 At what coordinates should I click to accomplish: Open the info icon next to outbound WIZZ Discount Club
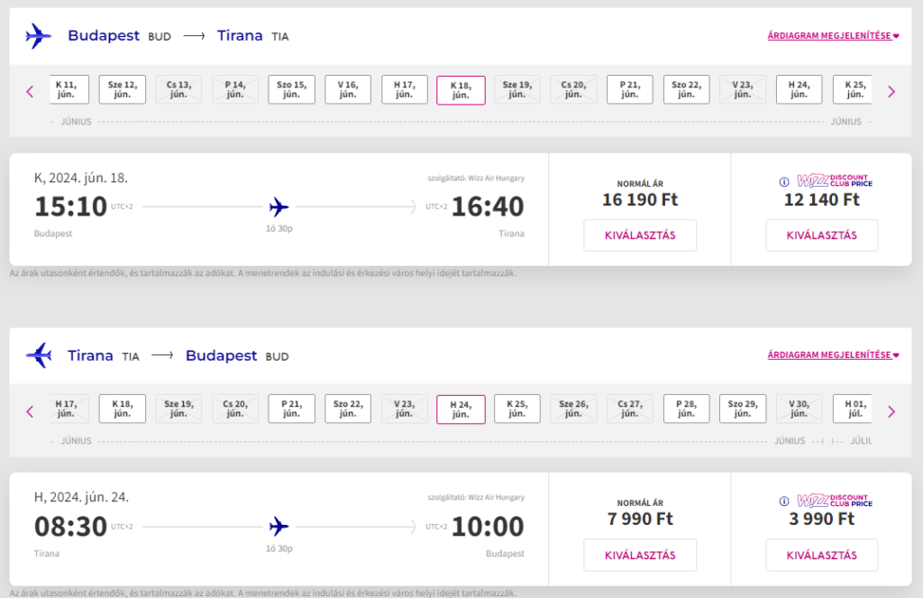pyautogui.click(x=784, y=181)
